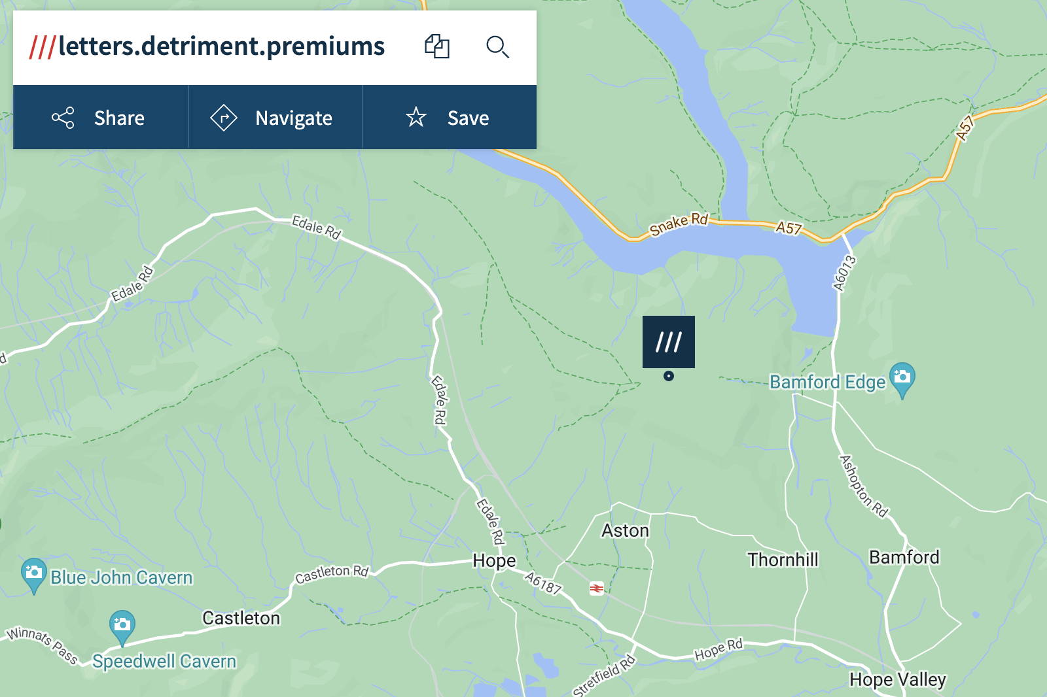
Task: Click the Save button label
Action: [x=469, y=118]
